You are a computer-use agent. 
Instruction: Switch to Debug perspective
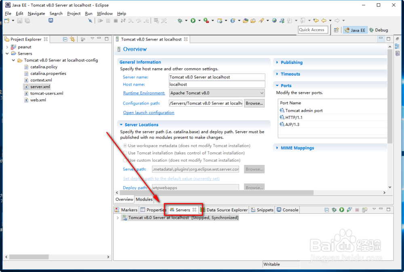tap(379, 30)
